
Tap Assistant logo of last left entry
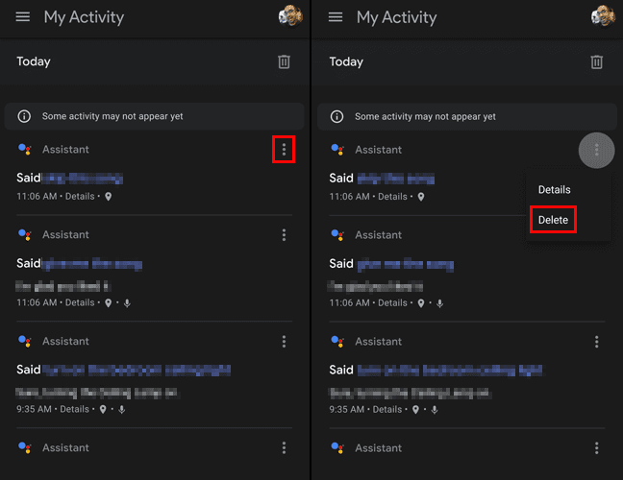[25, 447]
